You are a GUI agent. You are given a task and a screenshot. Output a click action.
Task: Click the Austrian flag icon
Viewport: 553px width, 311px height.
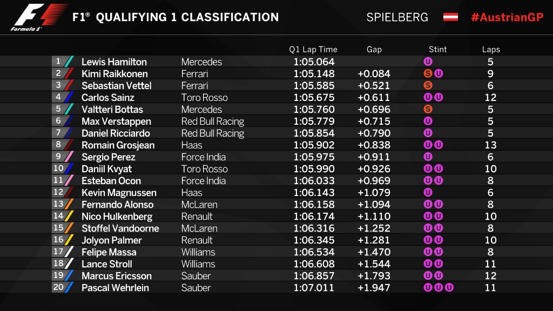tap(450, 17)
